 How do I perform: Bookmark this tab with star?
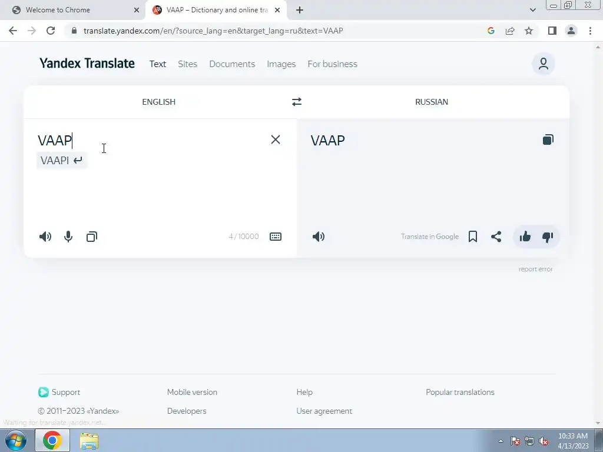pyautogui.click(x=529, y=31)
